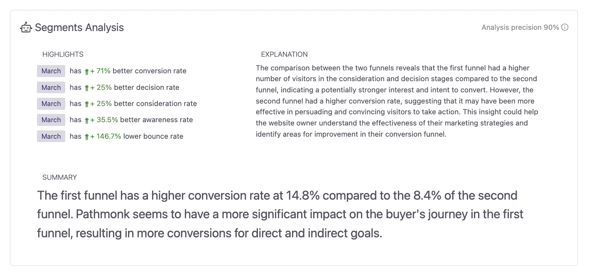Click the summary paragraph mentioning 14.8% conversion
The width and height of the screenshot is (589, 275).
click(x=277, y=214)
